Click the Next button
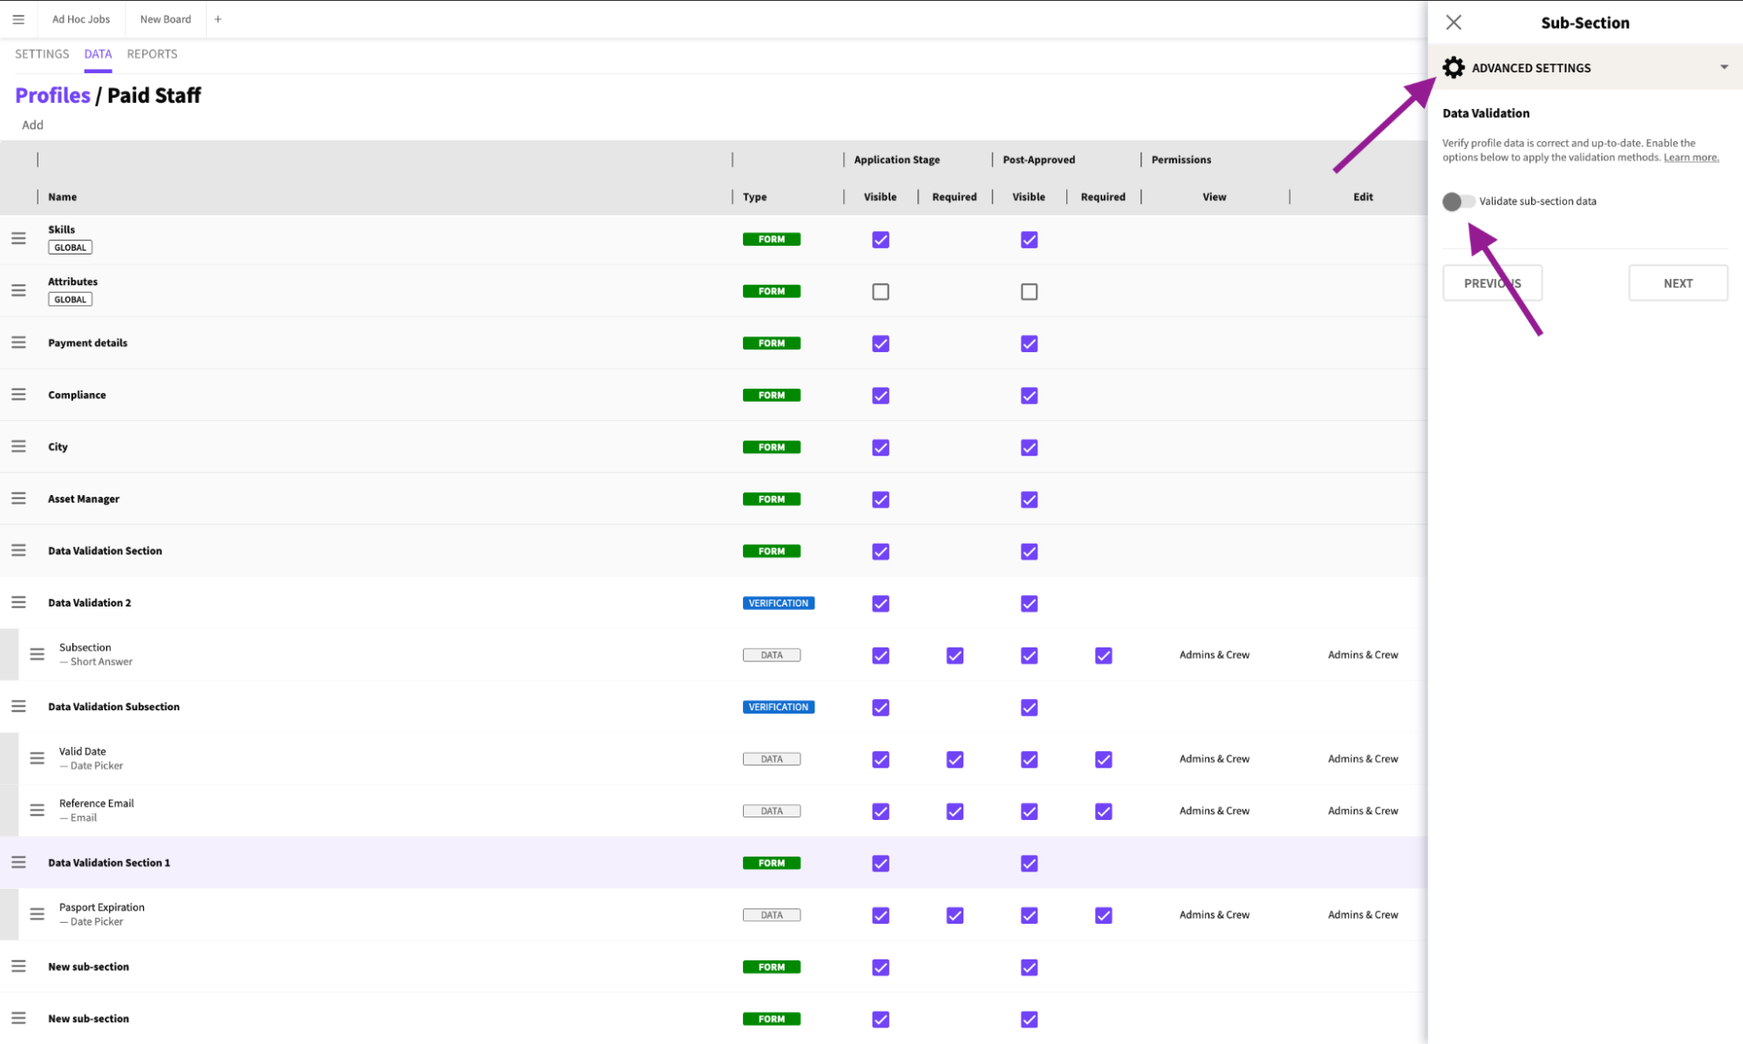 click(x=1678, y=283)
